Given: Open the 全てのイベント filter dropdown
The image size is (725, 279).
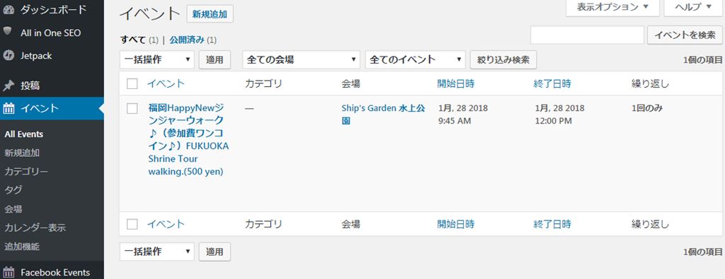Looking at the screenshot, I should (415, 59).
